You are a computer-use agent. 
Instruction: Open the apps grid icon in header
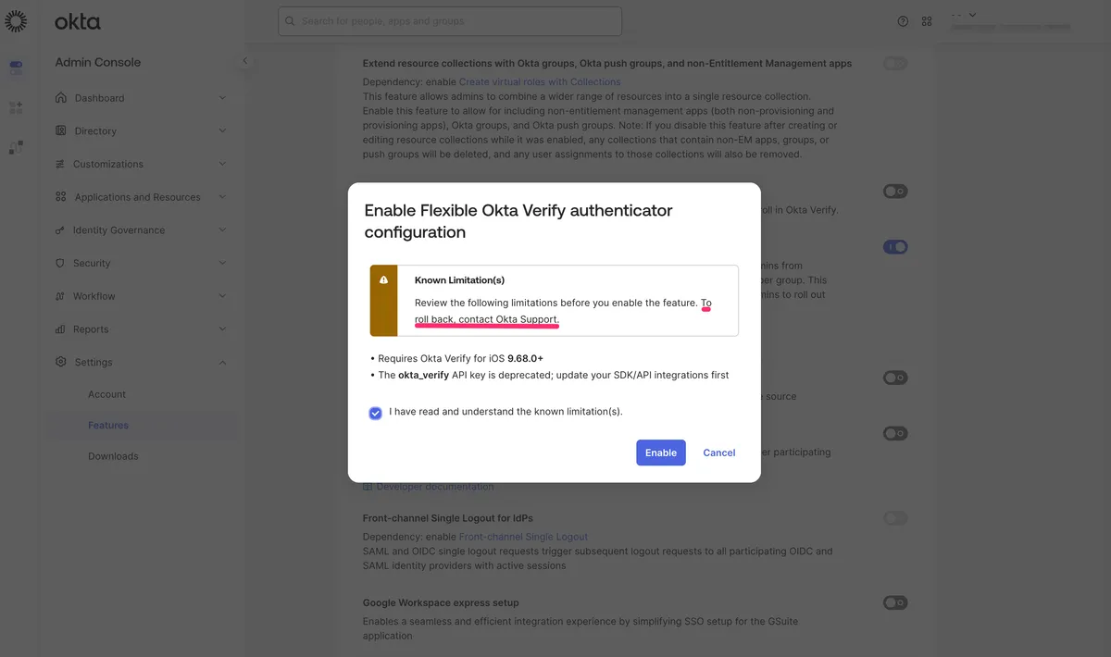tap(927, 21)
